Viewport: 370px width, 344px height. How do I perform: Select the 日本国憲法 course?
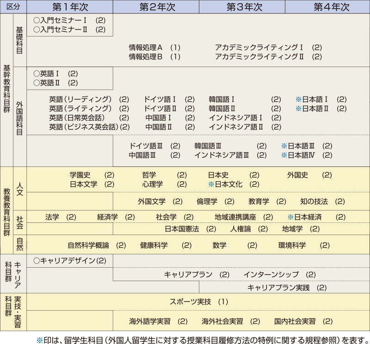coord(182,228)
